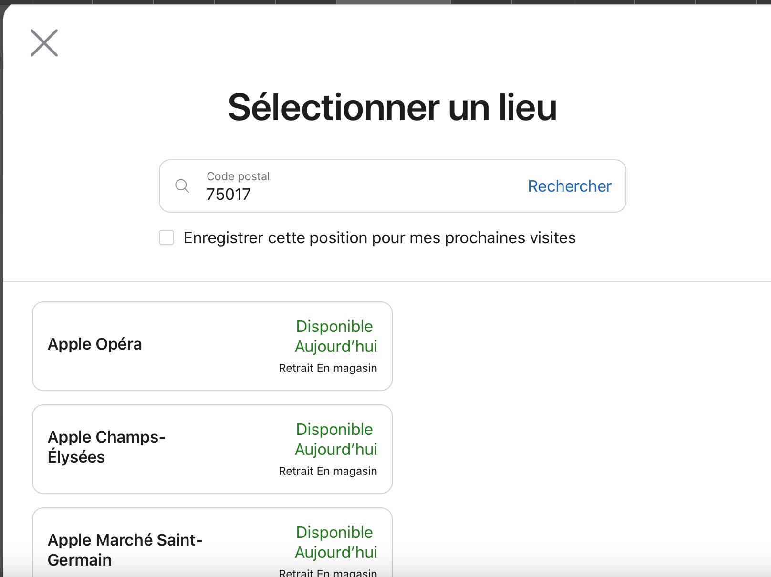This screenshot has width=771, height=577.
Task: Click Disponible Aujourd'hui status for Apple Opéra
Action: [336, 336]
